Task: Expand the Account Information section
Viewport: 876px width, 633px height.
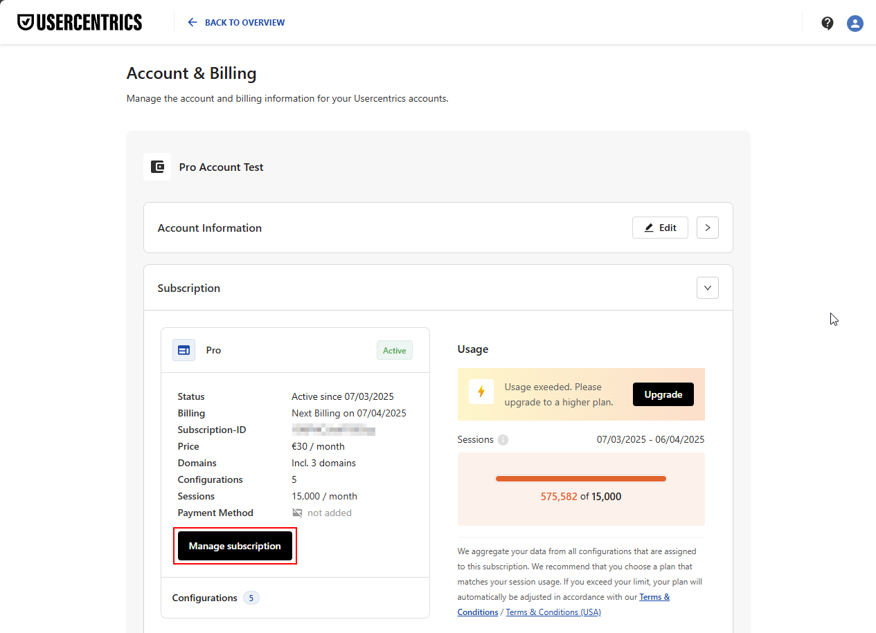Action: [708, 228]
